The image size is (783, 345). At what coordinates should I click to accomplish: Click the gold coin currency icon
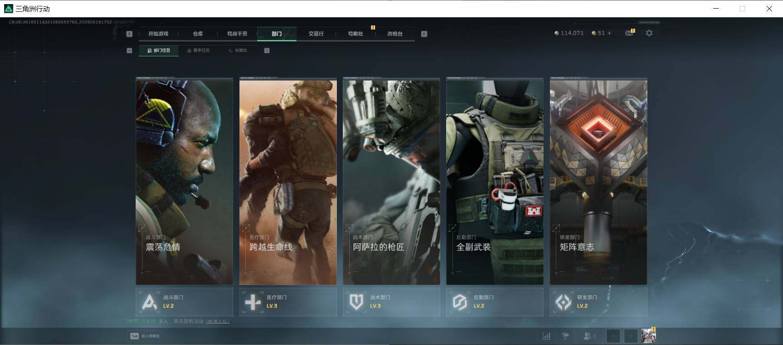click(x=594, y=33)
